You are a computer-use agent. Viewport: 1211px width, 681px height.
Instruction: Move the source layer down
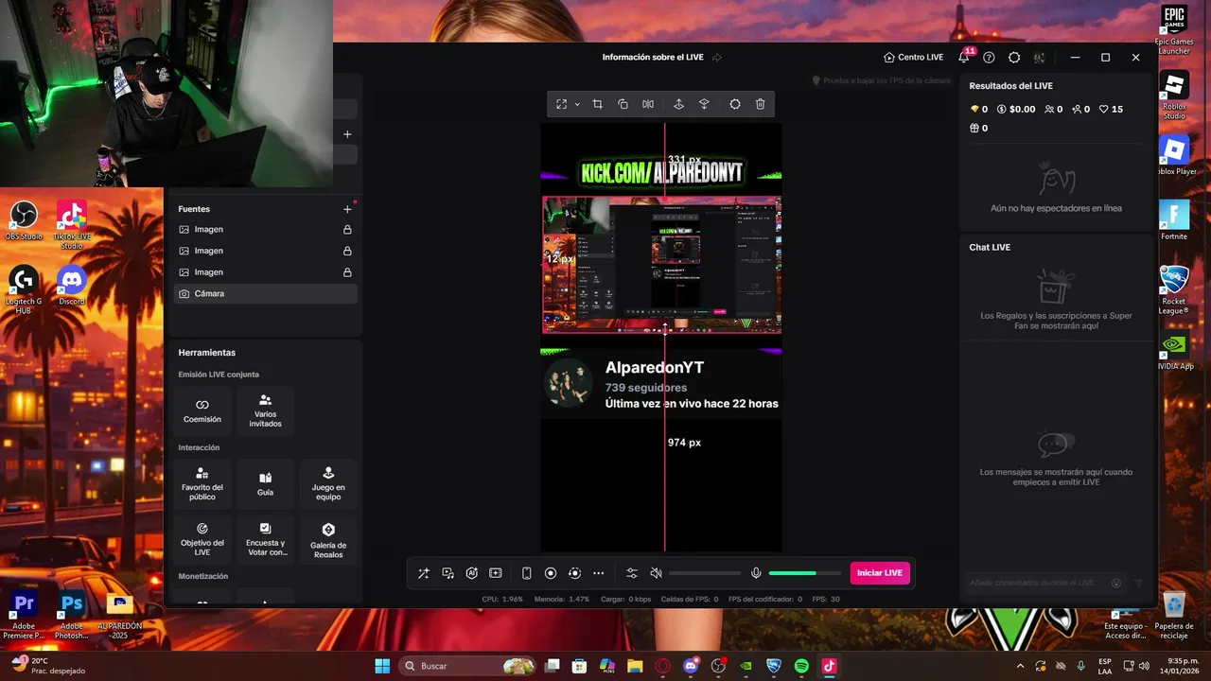pyautogui.click(x=704, y=104)
